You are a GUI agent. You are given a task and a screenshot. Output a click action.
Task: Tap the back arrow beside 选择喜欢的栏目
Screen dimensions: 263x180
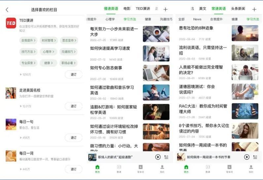pyautogui.click(x=7, y=10)
